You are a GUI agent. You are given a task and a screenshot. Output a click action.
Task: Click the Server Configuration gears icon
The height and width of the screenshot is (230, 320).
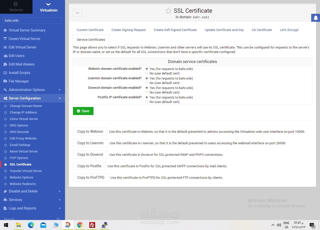(x=5, y=98)
